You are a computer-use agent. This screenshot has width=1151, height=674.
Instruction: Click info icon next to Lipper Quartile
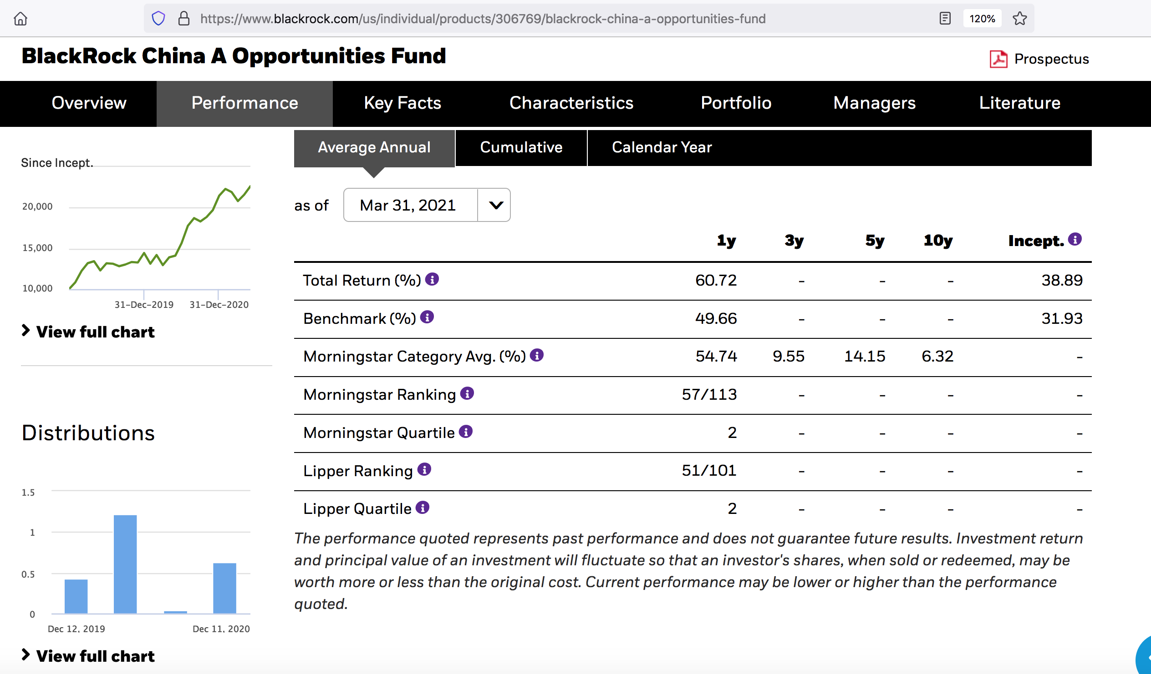click(x=423, y=508)
